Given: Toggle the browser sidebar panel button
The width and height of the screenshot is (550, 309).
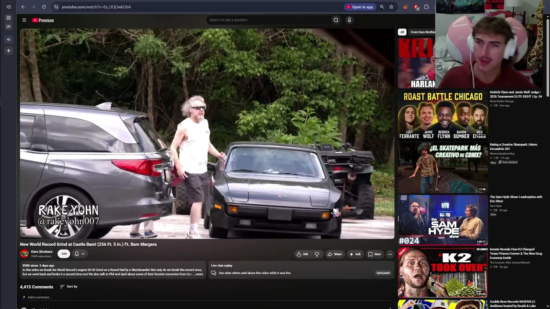Looking at the screenshot, I should [x=9, y=7].
